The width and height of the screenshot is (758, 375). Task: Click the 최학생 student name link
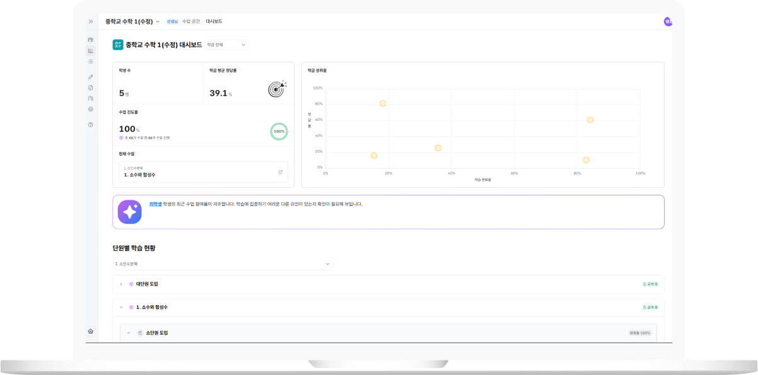pos(155,204)
